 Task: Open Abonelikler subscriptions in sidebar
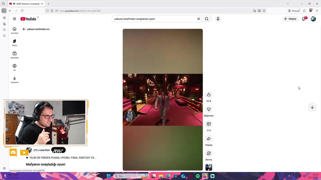point(15,55)
